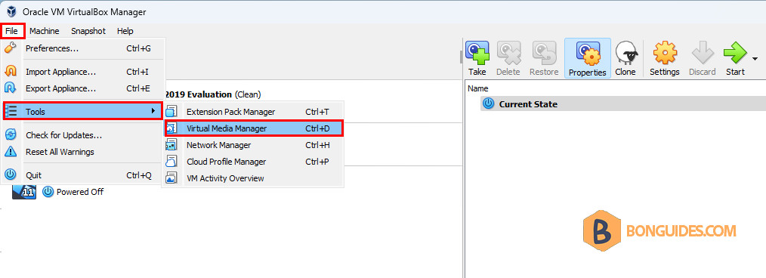Select Export Appliance menu entry
The height and width of the screenshot is (278, 766).
(83, 88)
